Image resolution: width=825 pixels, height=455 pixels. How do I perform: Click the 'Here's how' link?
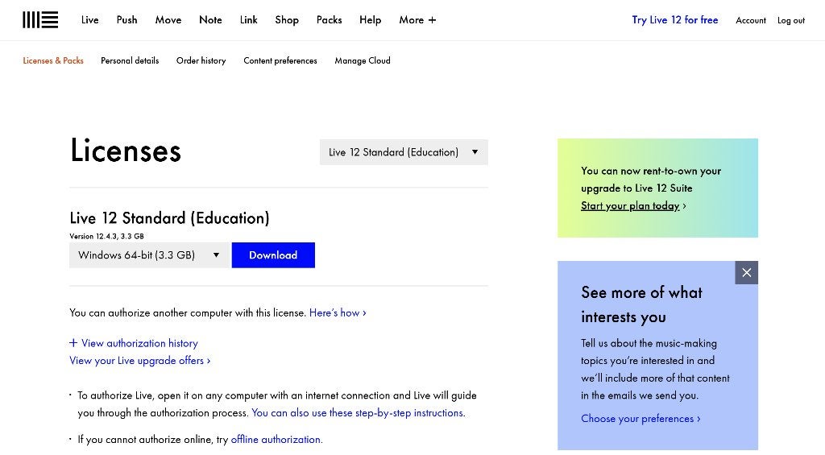coord(338,313)
